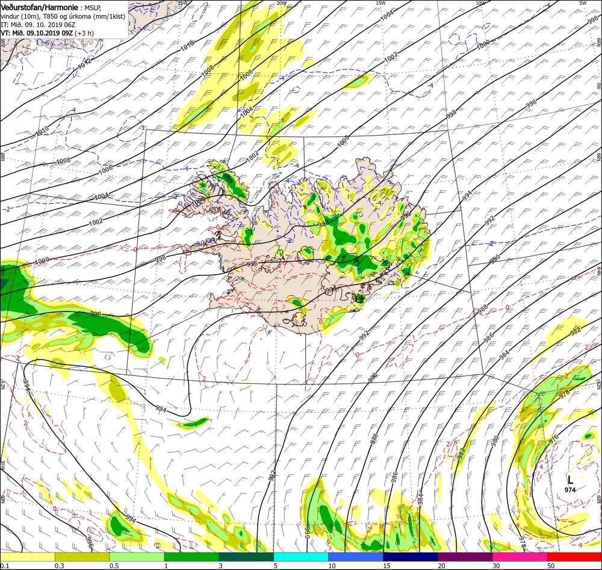Click the 1012 isobar label
The image size is (602, 570).
[x=84, y=63]
